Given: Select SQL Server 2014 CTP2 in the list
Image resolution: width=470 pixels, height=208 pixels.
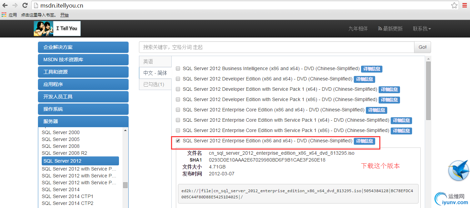Looking at the screenshot, I should coord(68,203).
